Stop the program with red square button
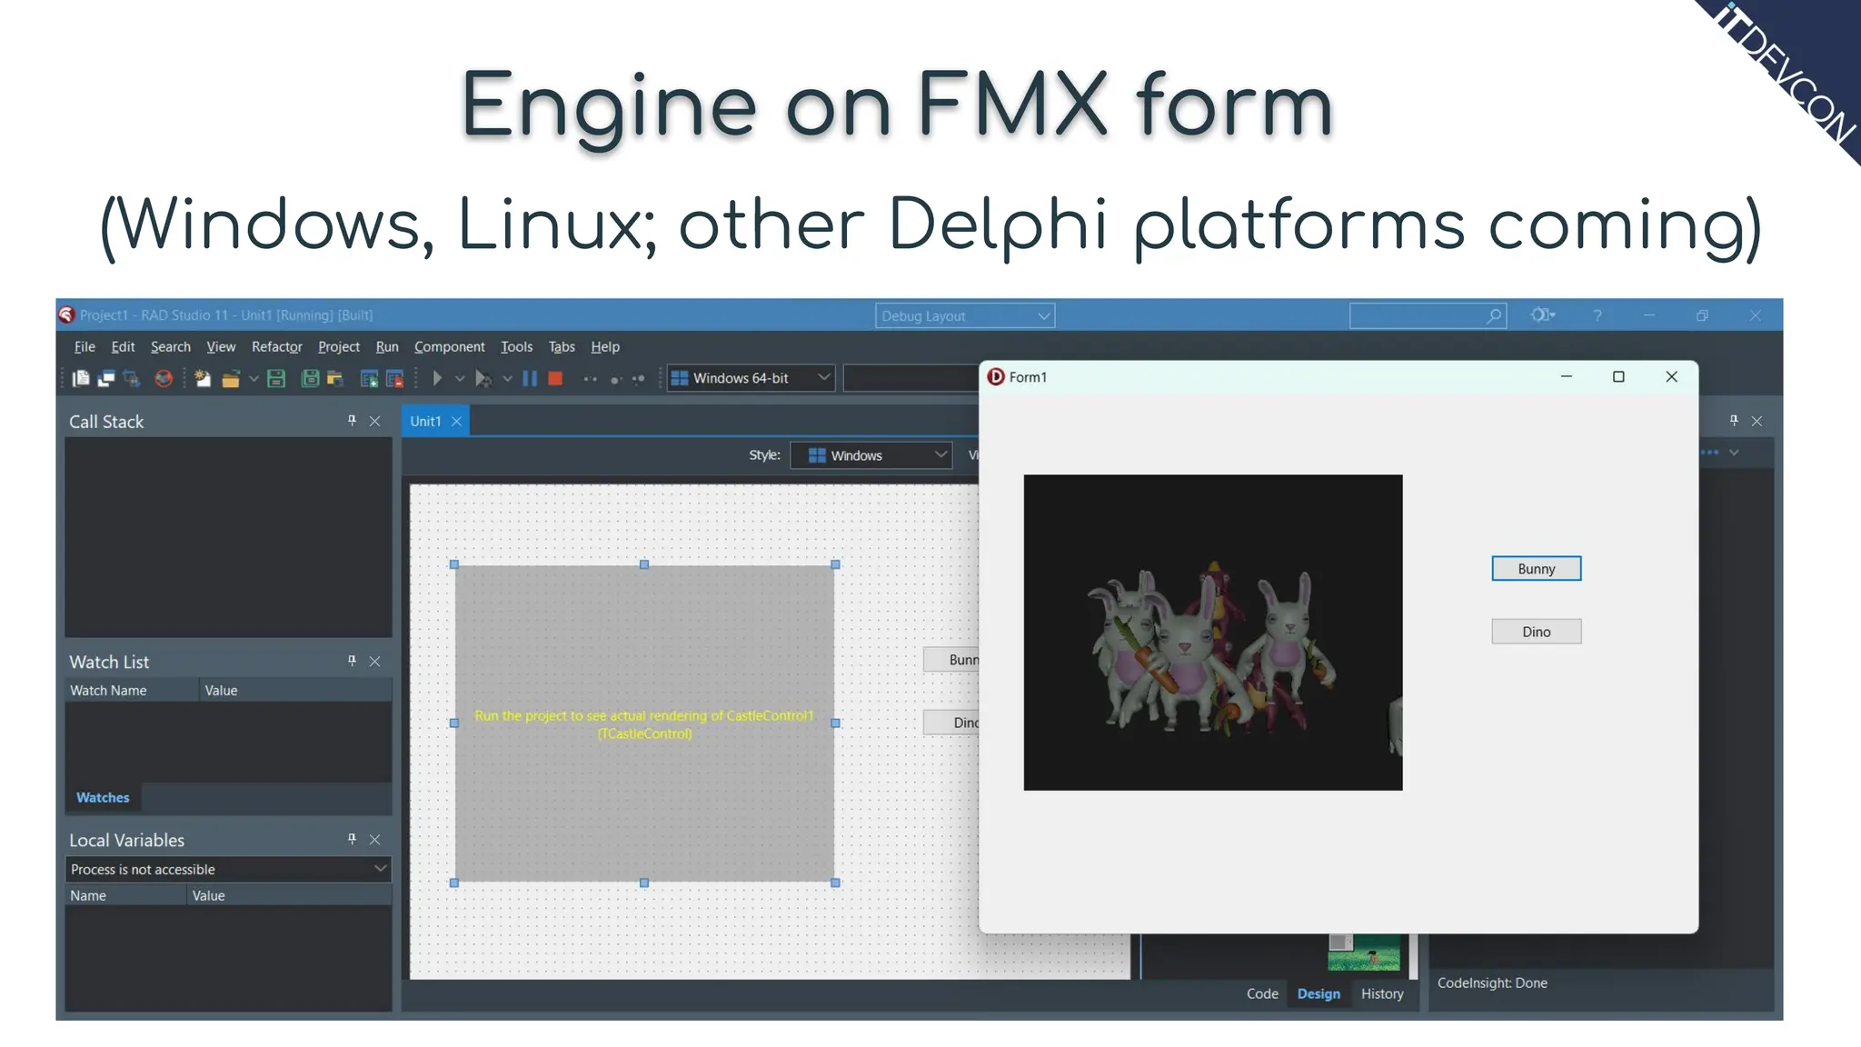 pos(555,378)
